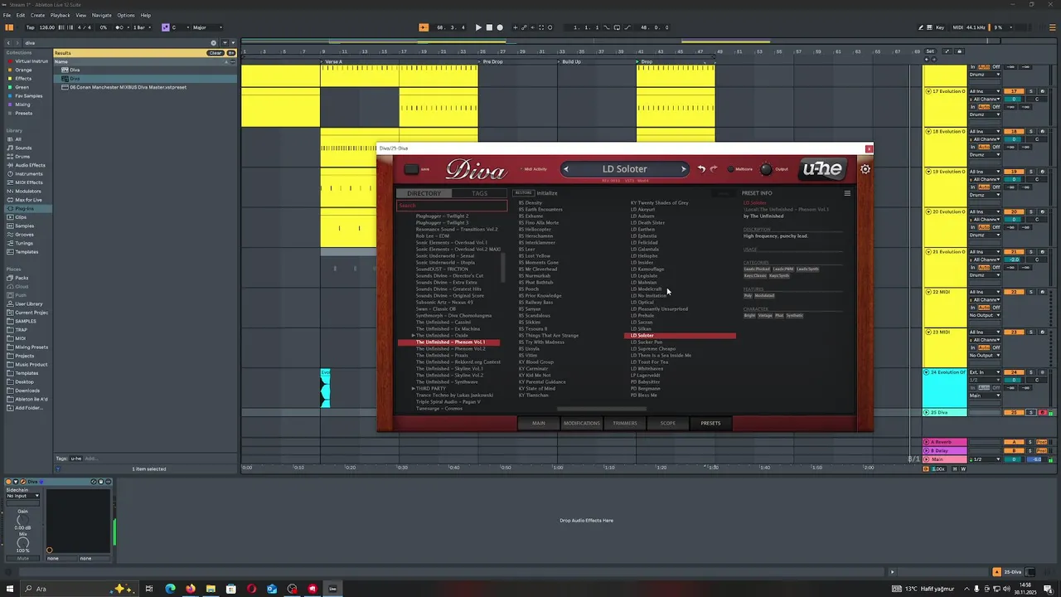Open the Packs place in browser
Image resolution: width=1061 pixels, height=597 pixels.
pos(22,278)
